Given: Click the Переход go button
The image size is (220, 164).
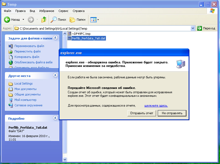Looking at the screenshot, I should pos(206,28).
